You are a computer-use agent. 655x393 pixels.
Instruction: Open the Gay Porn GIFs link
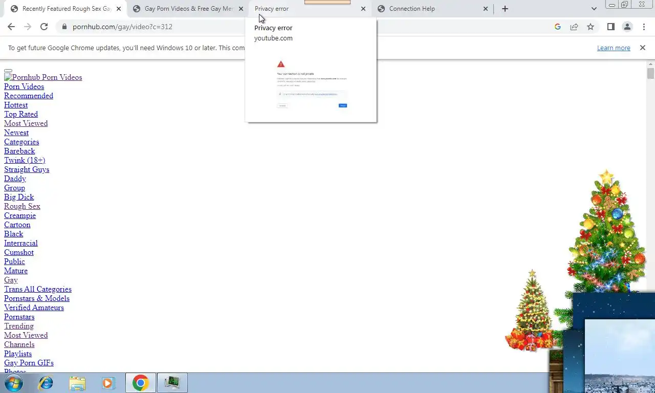(x=29, y=363)
